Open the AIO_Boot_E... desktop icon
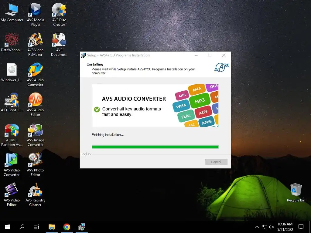Image resolution: width=311 pixels, height=233 pixels. point(12,103)
